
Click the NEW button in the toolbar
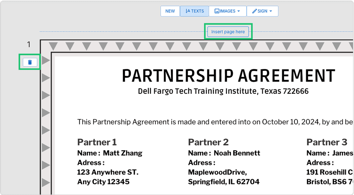(x=170, y=11)
